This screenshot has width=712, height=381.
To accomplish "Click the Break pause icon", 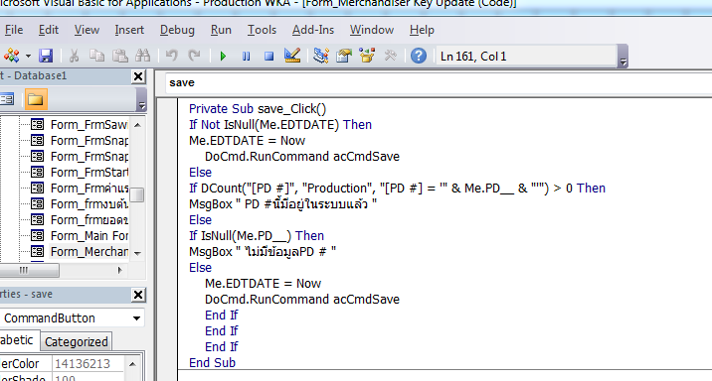I will (x=246, y=57).
